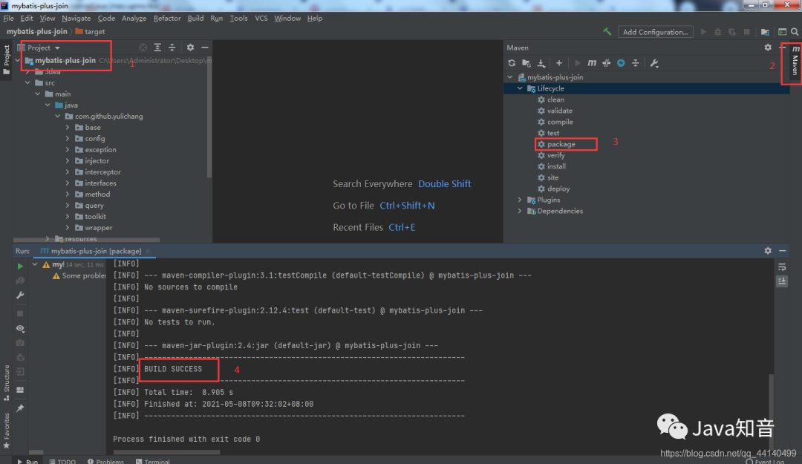Rerun the build with green play icon

(x=20, y=266)
